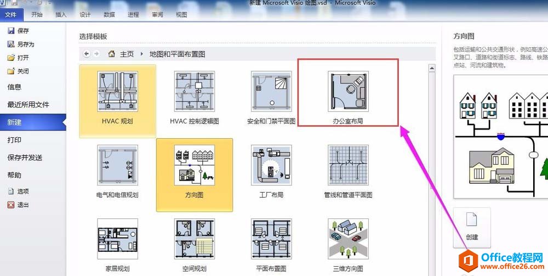
Task: Click the 方向图 preview image
Action: [501, 137]
